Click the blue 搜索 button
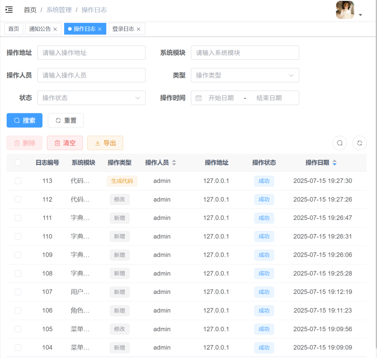This screenshot has width=377, height=358. click(24, 121)
